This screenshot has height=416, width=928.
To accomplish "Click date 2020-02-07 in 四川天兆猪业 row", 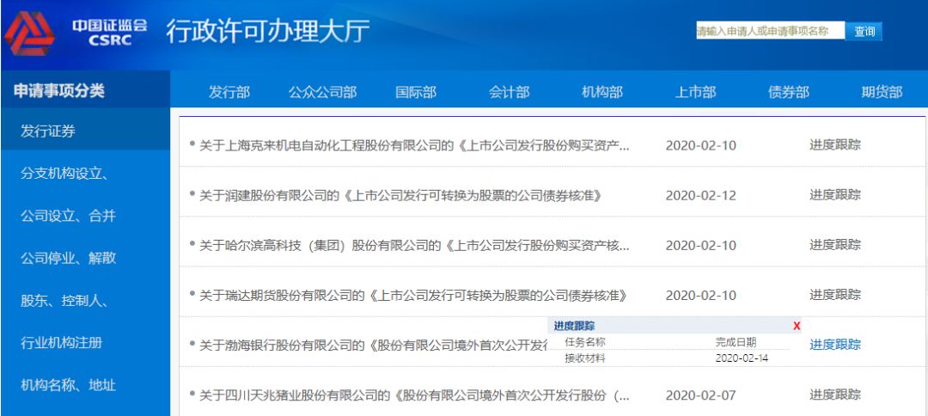I will 701,395.
